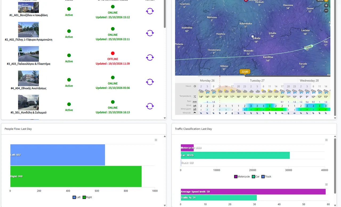Image resolution: width=341 pixels, height=207 pixels.
Task: Change the Wind row bft unit
Action: pyautogui.click(x=195, y=106)
